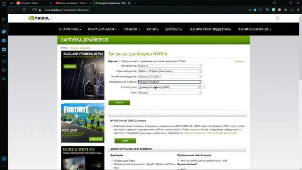Click the green LOGIN button
Screen dimensions: 302x170
(125, 141)
